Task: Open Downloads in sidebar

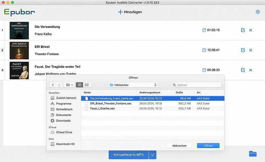Action: (61, 120)
